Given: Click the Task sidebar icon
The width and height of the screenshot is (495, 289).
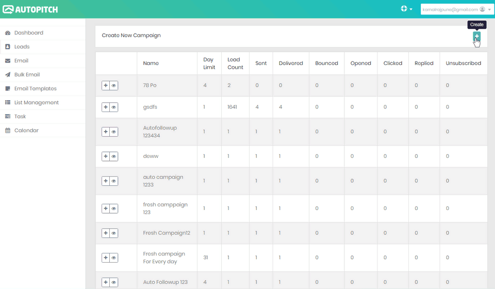Looking at the screenshot, I should point(8,117).
